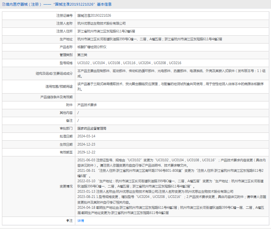Select the production address value in 生产地址 row
Image resolution: width=271 pixels, height=229 pixels.
tap(150, 39)
